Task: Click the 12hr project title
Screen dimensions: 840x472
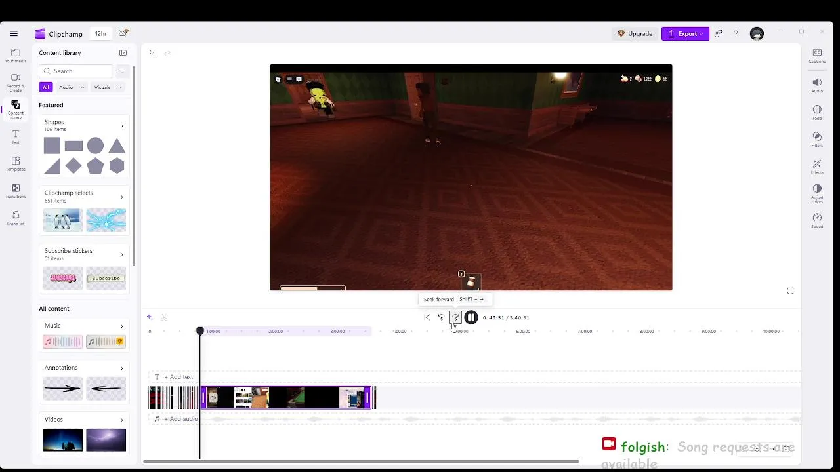Action: [101, 33]
